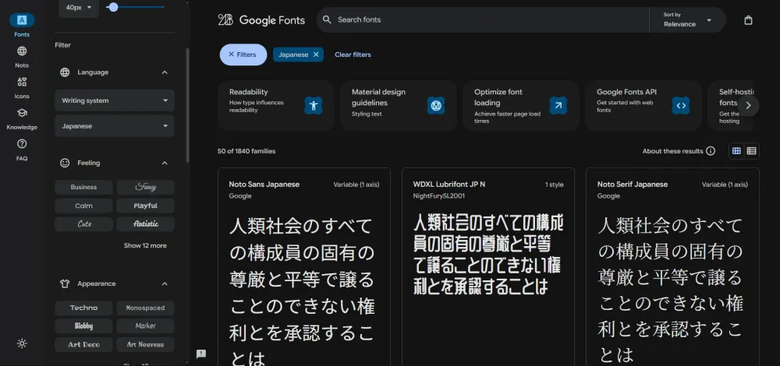
Task: Open the WDXL Lubrifont JP N font card
Action: coord(488,267)
